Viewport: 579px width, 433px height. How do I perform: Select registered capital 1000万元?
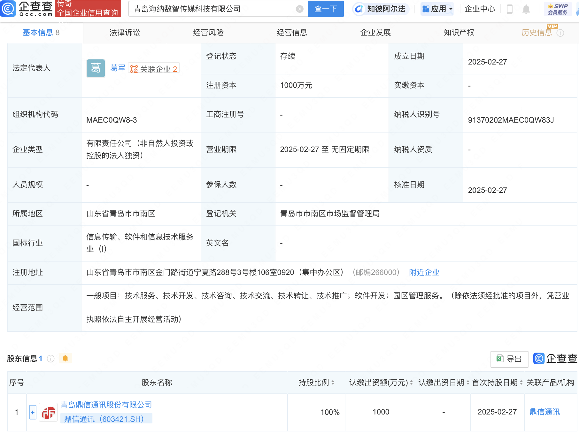click(x=296, y=85)
